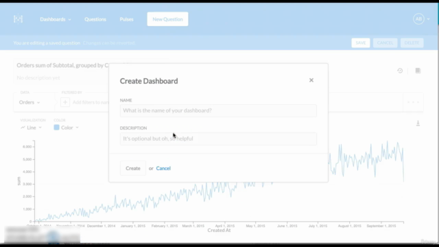Image resolution: width=439 pixels, height=247 pixels.
Task: Click the CANCEL button in edit bar
Action: [385, 43]
